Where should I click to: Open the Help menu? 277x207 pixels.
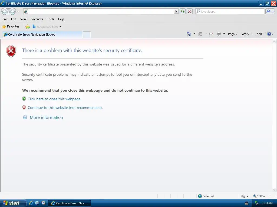61,19
